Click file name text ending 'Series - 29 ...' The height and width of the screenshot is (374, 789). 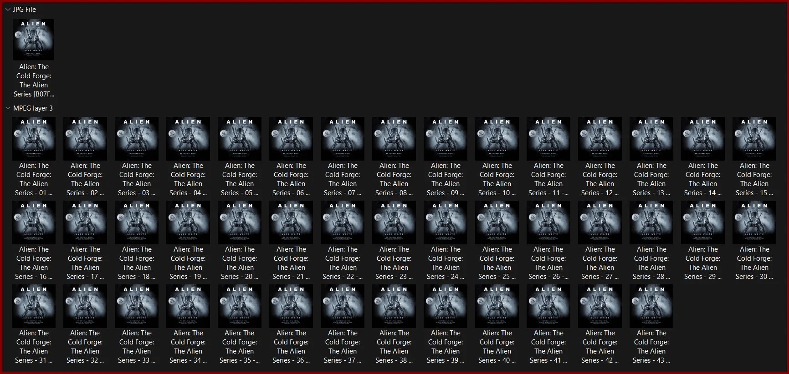click(703, 263)
